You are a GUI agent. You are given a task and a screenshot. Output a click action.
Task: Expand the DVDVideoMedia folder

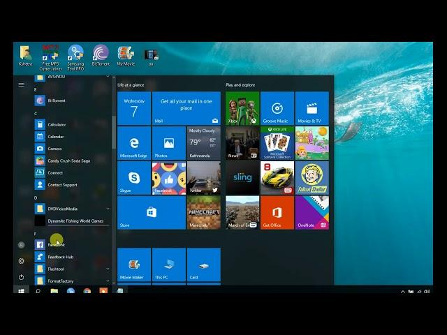point(108,209)
